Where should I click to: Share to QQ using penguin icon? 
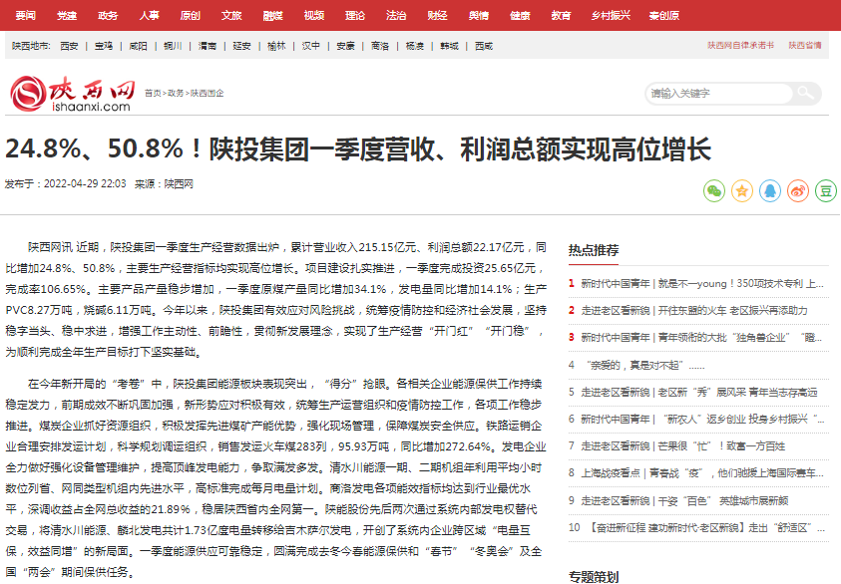click(x=769, y=190)
